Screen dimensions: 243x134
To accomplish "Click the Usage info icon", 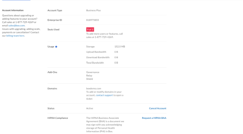I will tap(56, 47).
